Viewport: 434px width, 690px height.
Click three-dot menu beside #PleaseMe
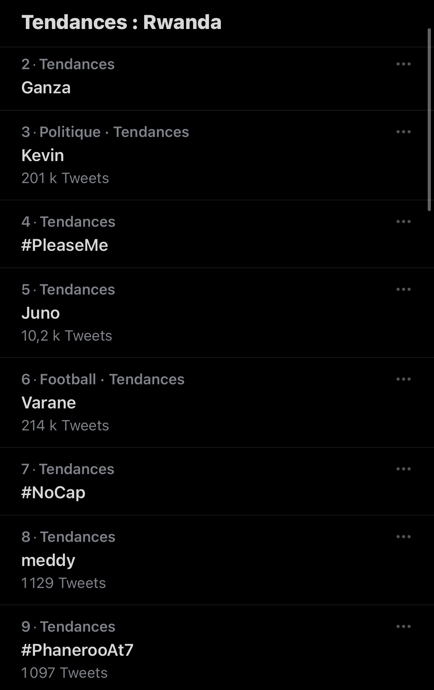(x=403, y=222)
